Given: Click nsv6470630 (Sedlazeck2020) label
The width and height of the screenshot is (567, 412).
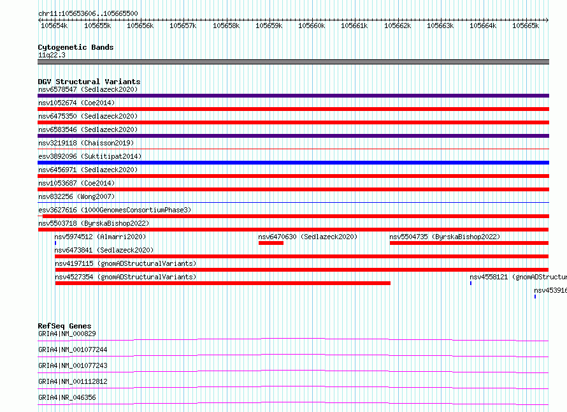Looking at the screenshot, I should [x=308, y=237].
